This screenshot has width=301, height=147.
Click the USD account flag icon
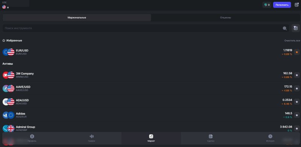(4, 7)
